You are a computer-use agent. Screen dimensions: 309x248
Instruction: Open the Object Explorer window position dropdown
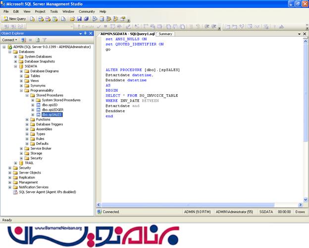(80, 34)
